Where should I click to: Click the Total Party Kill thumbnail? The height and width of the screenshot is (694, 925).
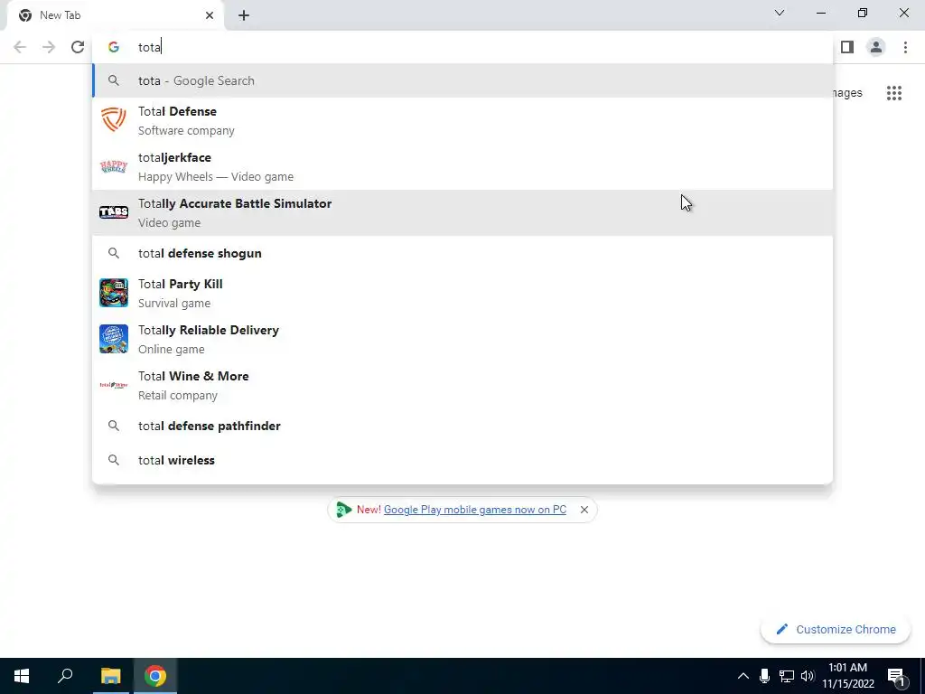tap(114, 293)
